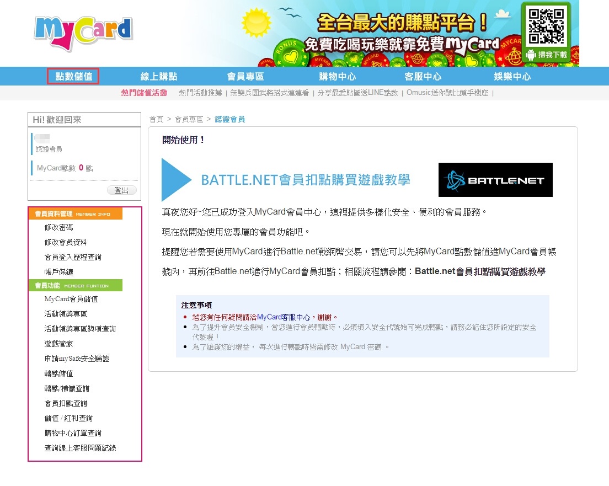
Task: Open the 娛樂中心 menu
Action: click(512, 77)
